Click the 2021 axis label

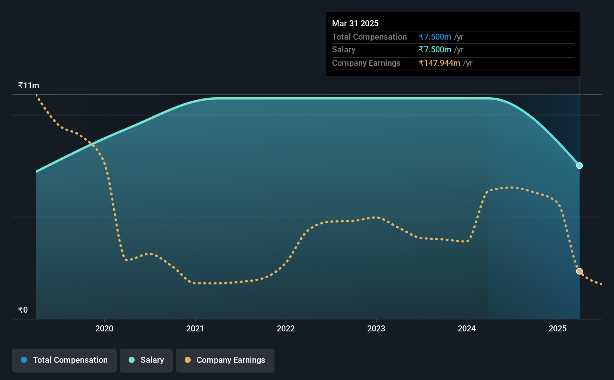pos(195,328)
